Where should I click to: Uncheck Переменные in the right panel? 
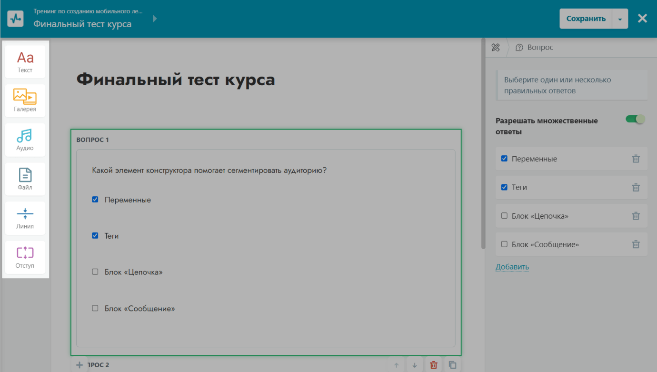coord(505,159)
